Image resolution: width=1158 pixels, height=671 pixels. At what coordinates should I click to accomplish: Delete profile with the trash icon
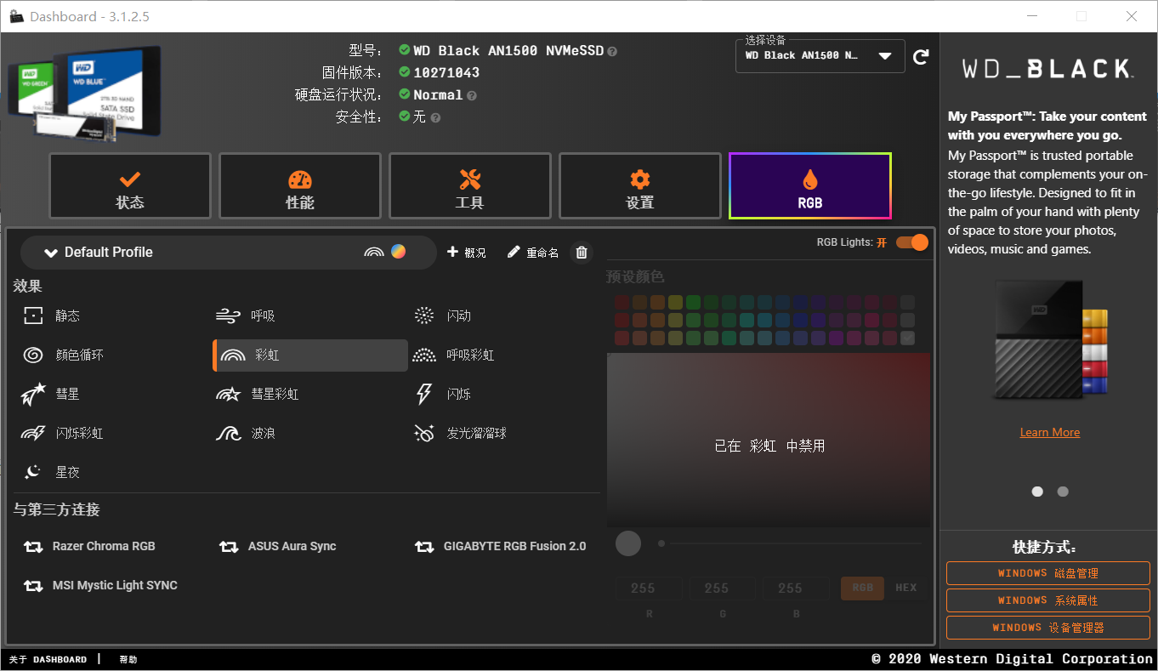(582, 253)
